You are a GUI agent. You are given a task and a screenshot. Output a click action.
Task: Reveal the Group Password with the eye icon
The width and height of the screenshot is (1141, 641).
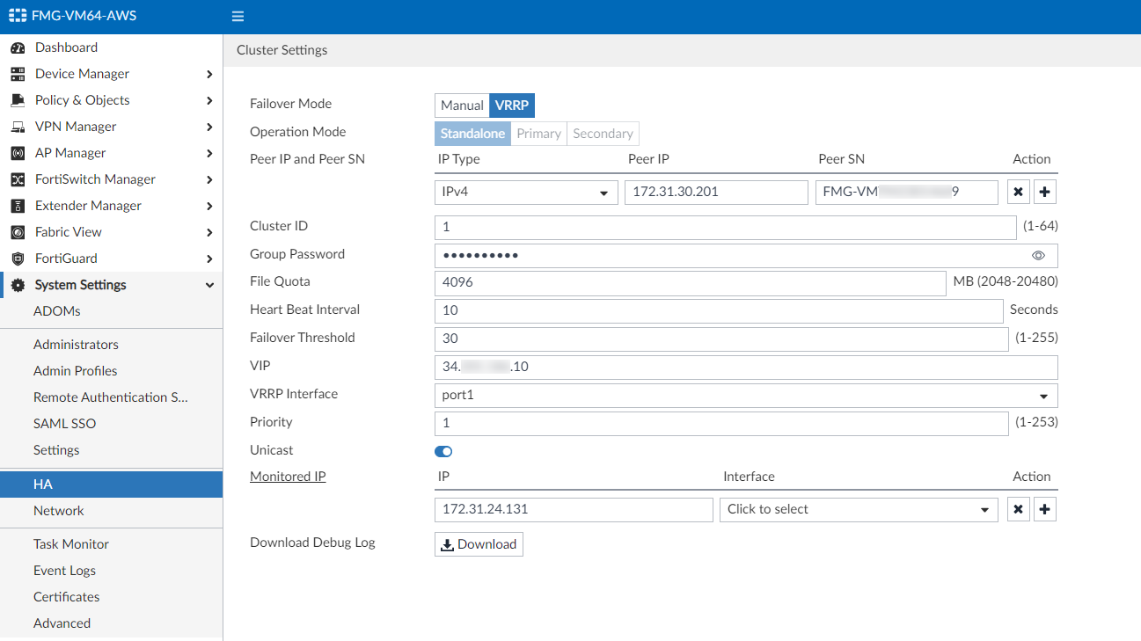tap(1038, 254)
